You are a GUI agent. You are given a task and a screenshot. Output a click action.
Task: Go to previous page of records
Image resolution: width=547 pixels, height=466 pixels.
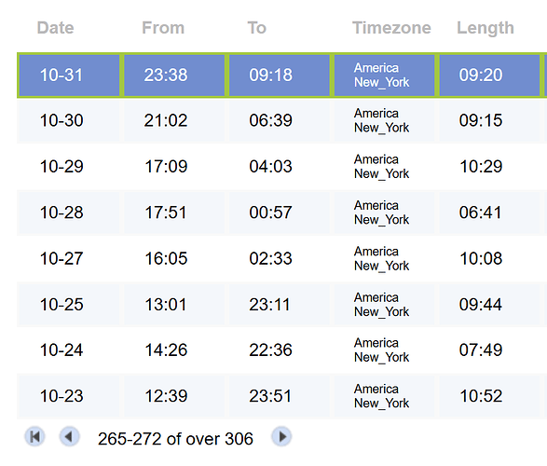pyautogui.click(x=69, y=437)
